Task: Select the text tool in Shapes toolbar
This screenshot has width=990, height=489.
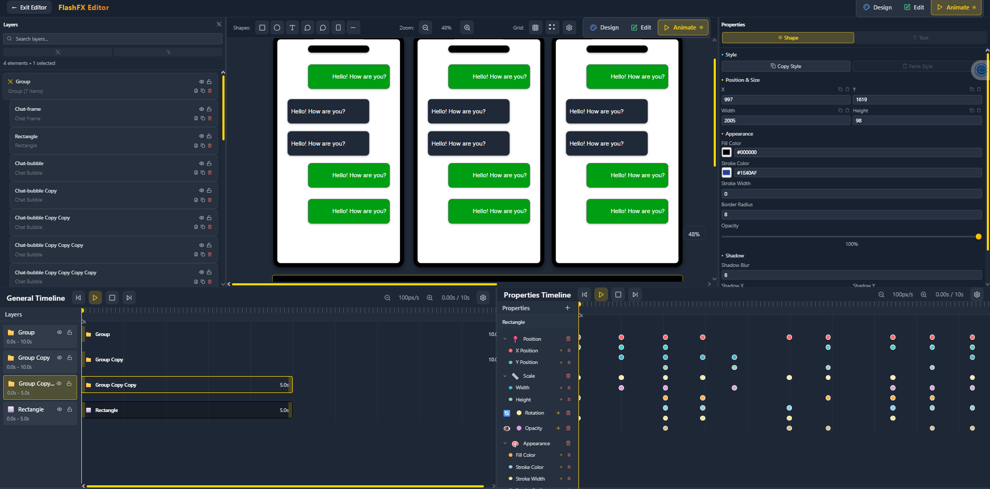Action: click(x=292, y=27)
